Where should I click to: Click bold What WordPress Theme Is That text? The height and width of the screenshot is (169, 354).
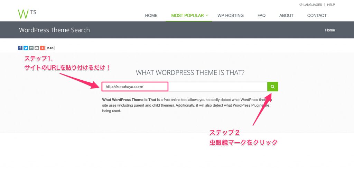tap(129, 99)
